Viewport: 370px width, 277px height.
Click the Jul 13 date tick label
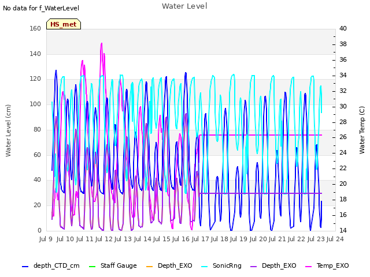coord(123,239)
